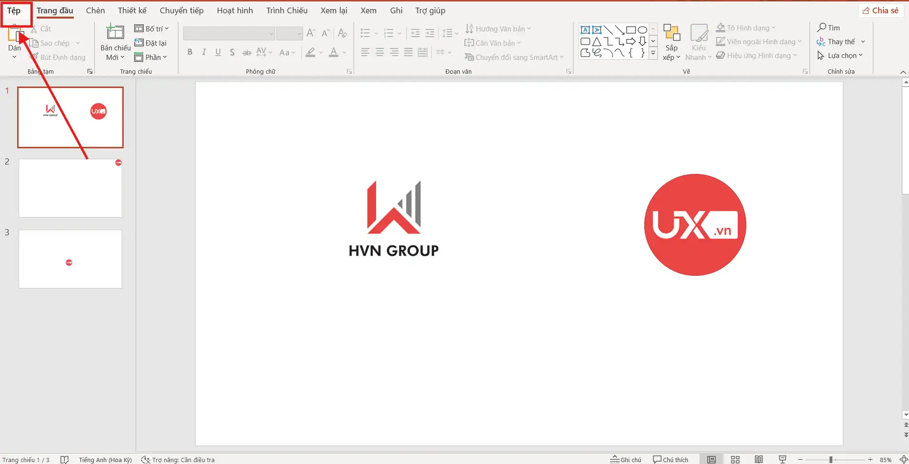Click Chú thích comments button
Screen dimensions: 909x464
671,459
